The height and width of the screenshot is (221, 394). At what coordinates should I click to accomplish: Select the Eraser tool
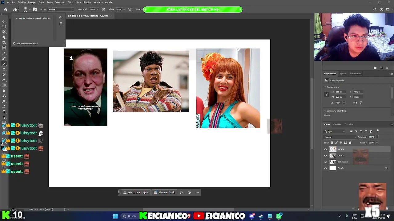pos(4,80)
